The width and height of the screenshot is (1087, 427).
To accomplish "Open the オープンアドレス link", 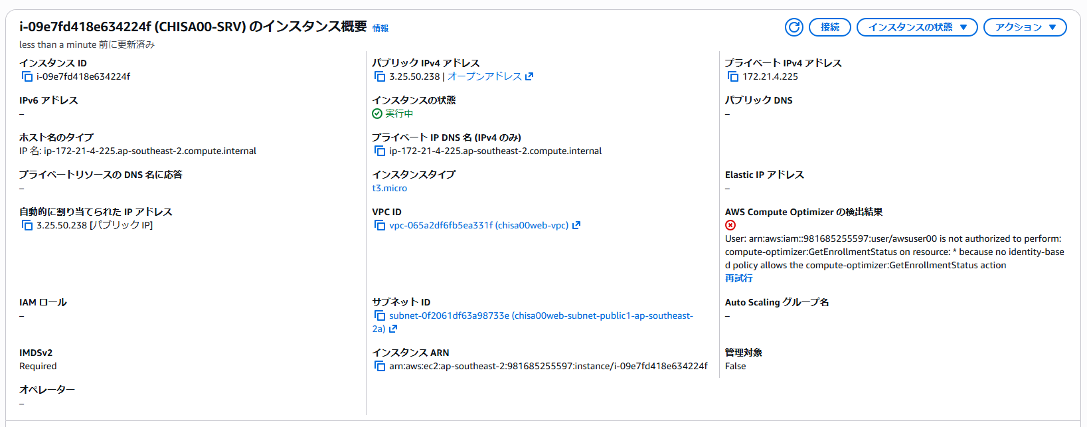I will click(x=485, y=76).
